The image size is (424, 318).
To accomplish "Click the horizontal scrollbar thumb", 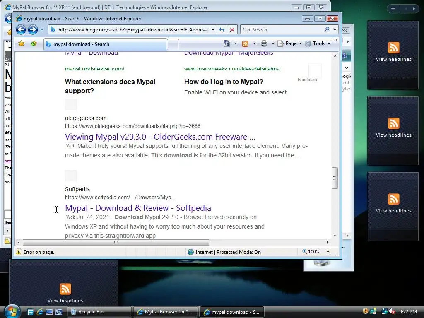I will click(x=116, y=242).
